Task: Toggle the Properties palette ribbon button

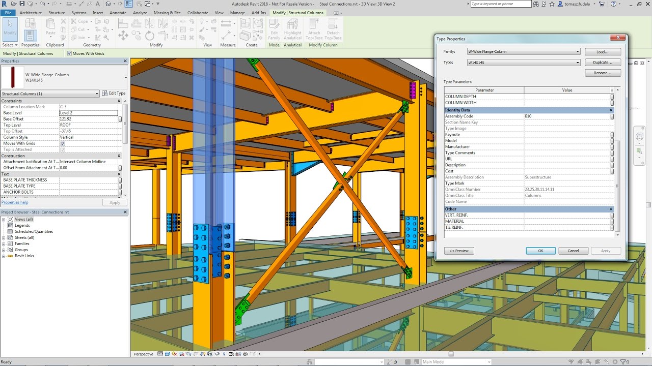Action: pyautogui.click(x=30, y=36)
